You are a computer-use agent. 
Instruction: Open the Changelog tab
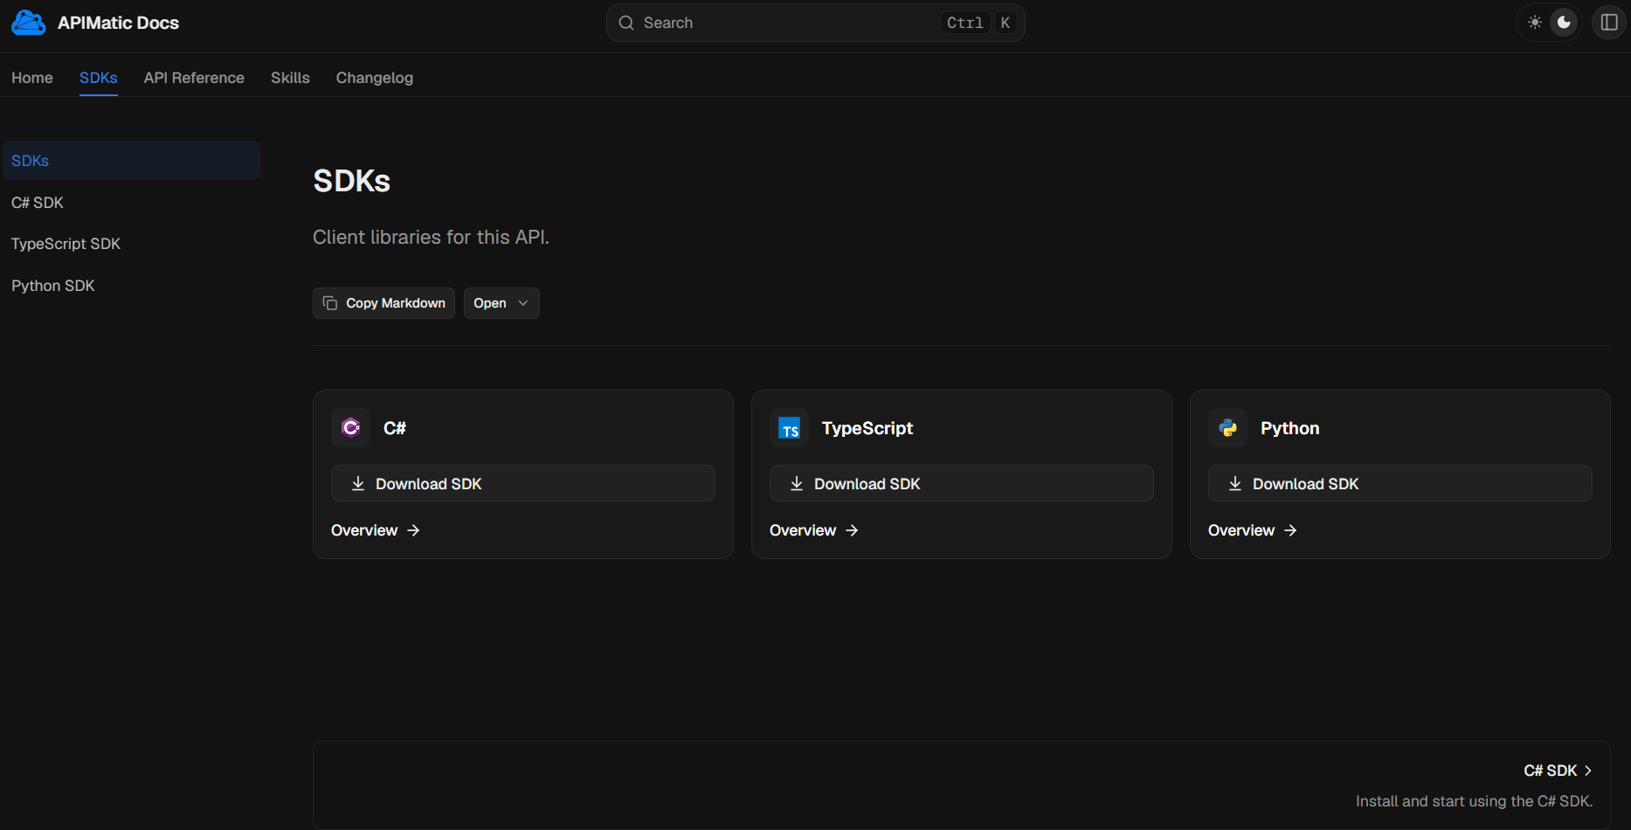[x=375, y=78]
